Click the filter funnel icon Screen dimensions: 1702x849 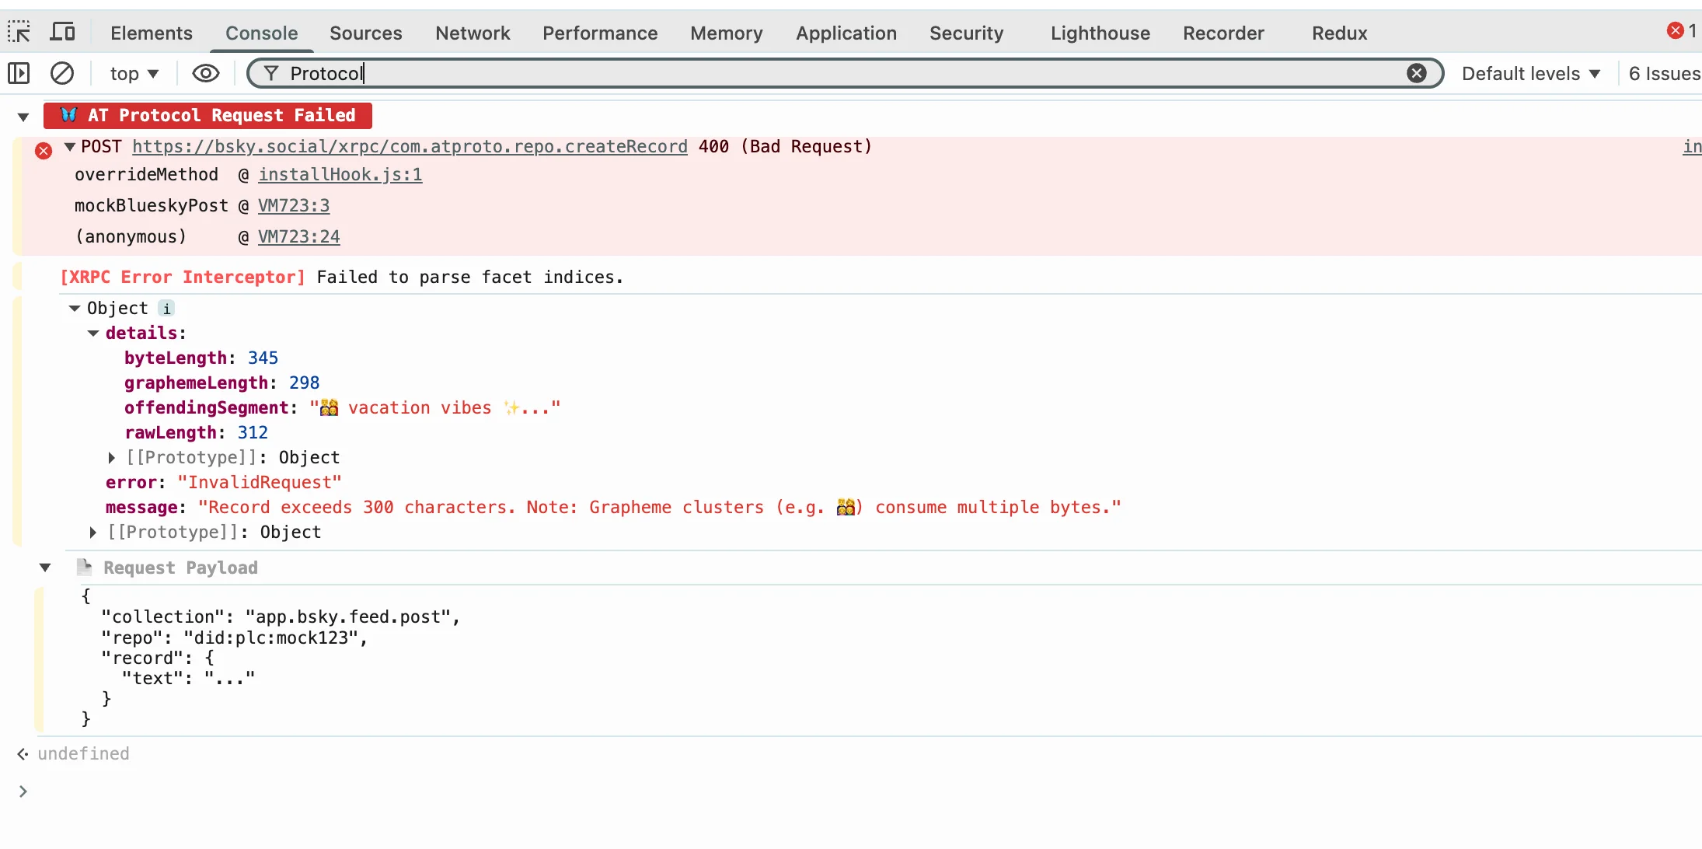point(271,73)
